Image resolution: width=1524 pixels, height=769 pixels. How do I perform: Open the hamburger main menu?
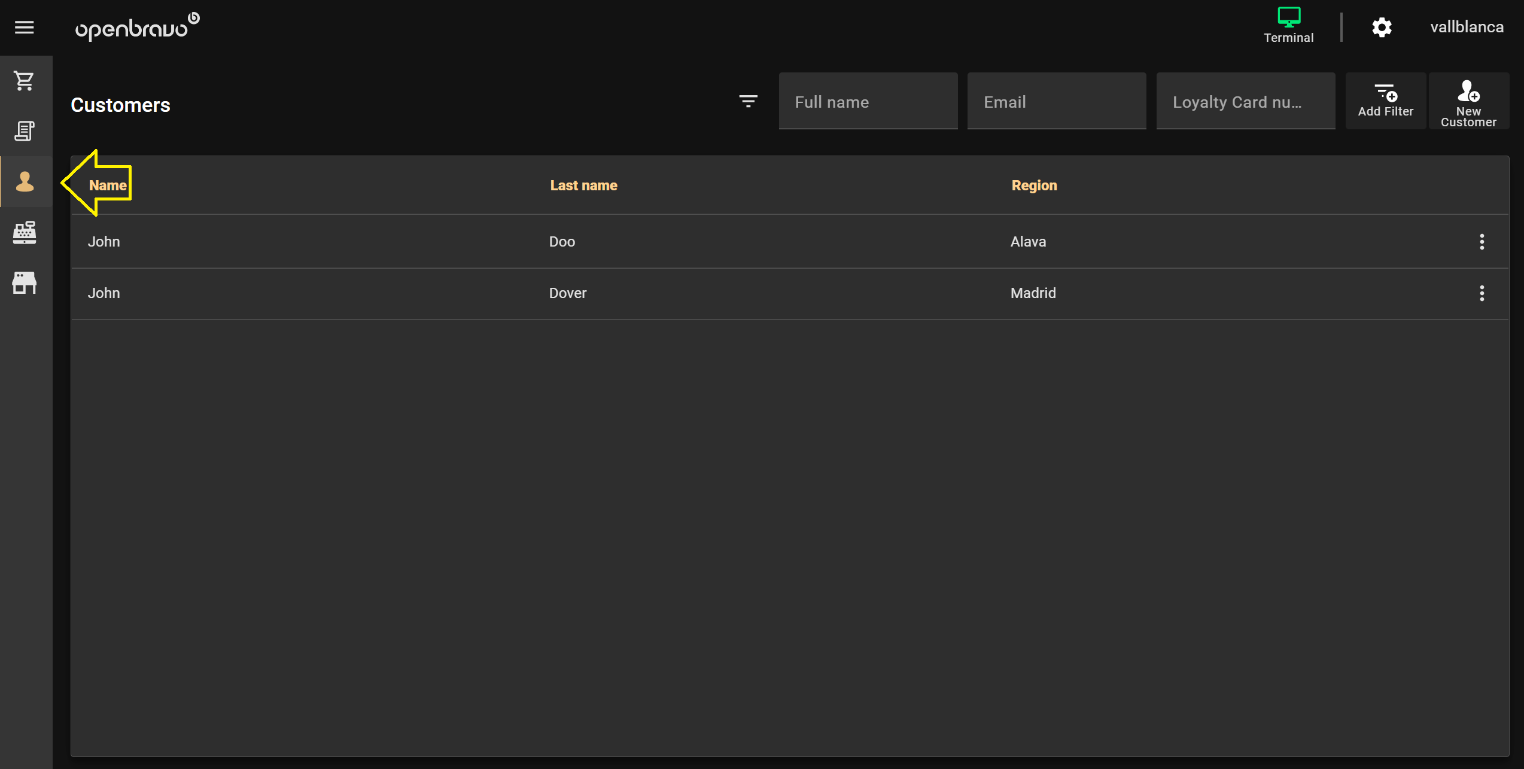click(x=24, y=28)
